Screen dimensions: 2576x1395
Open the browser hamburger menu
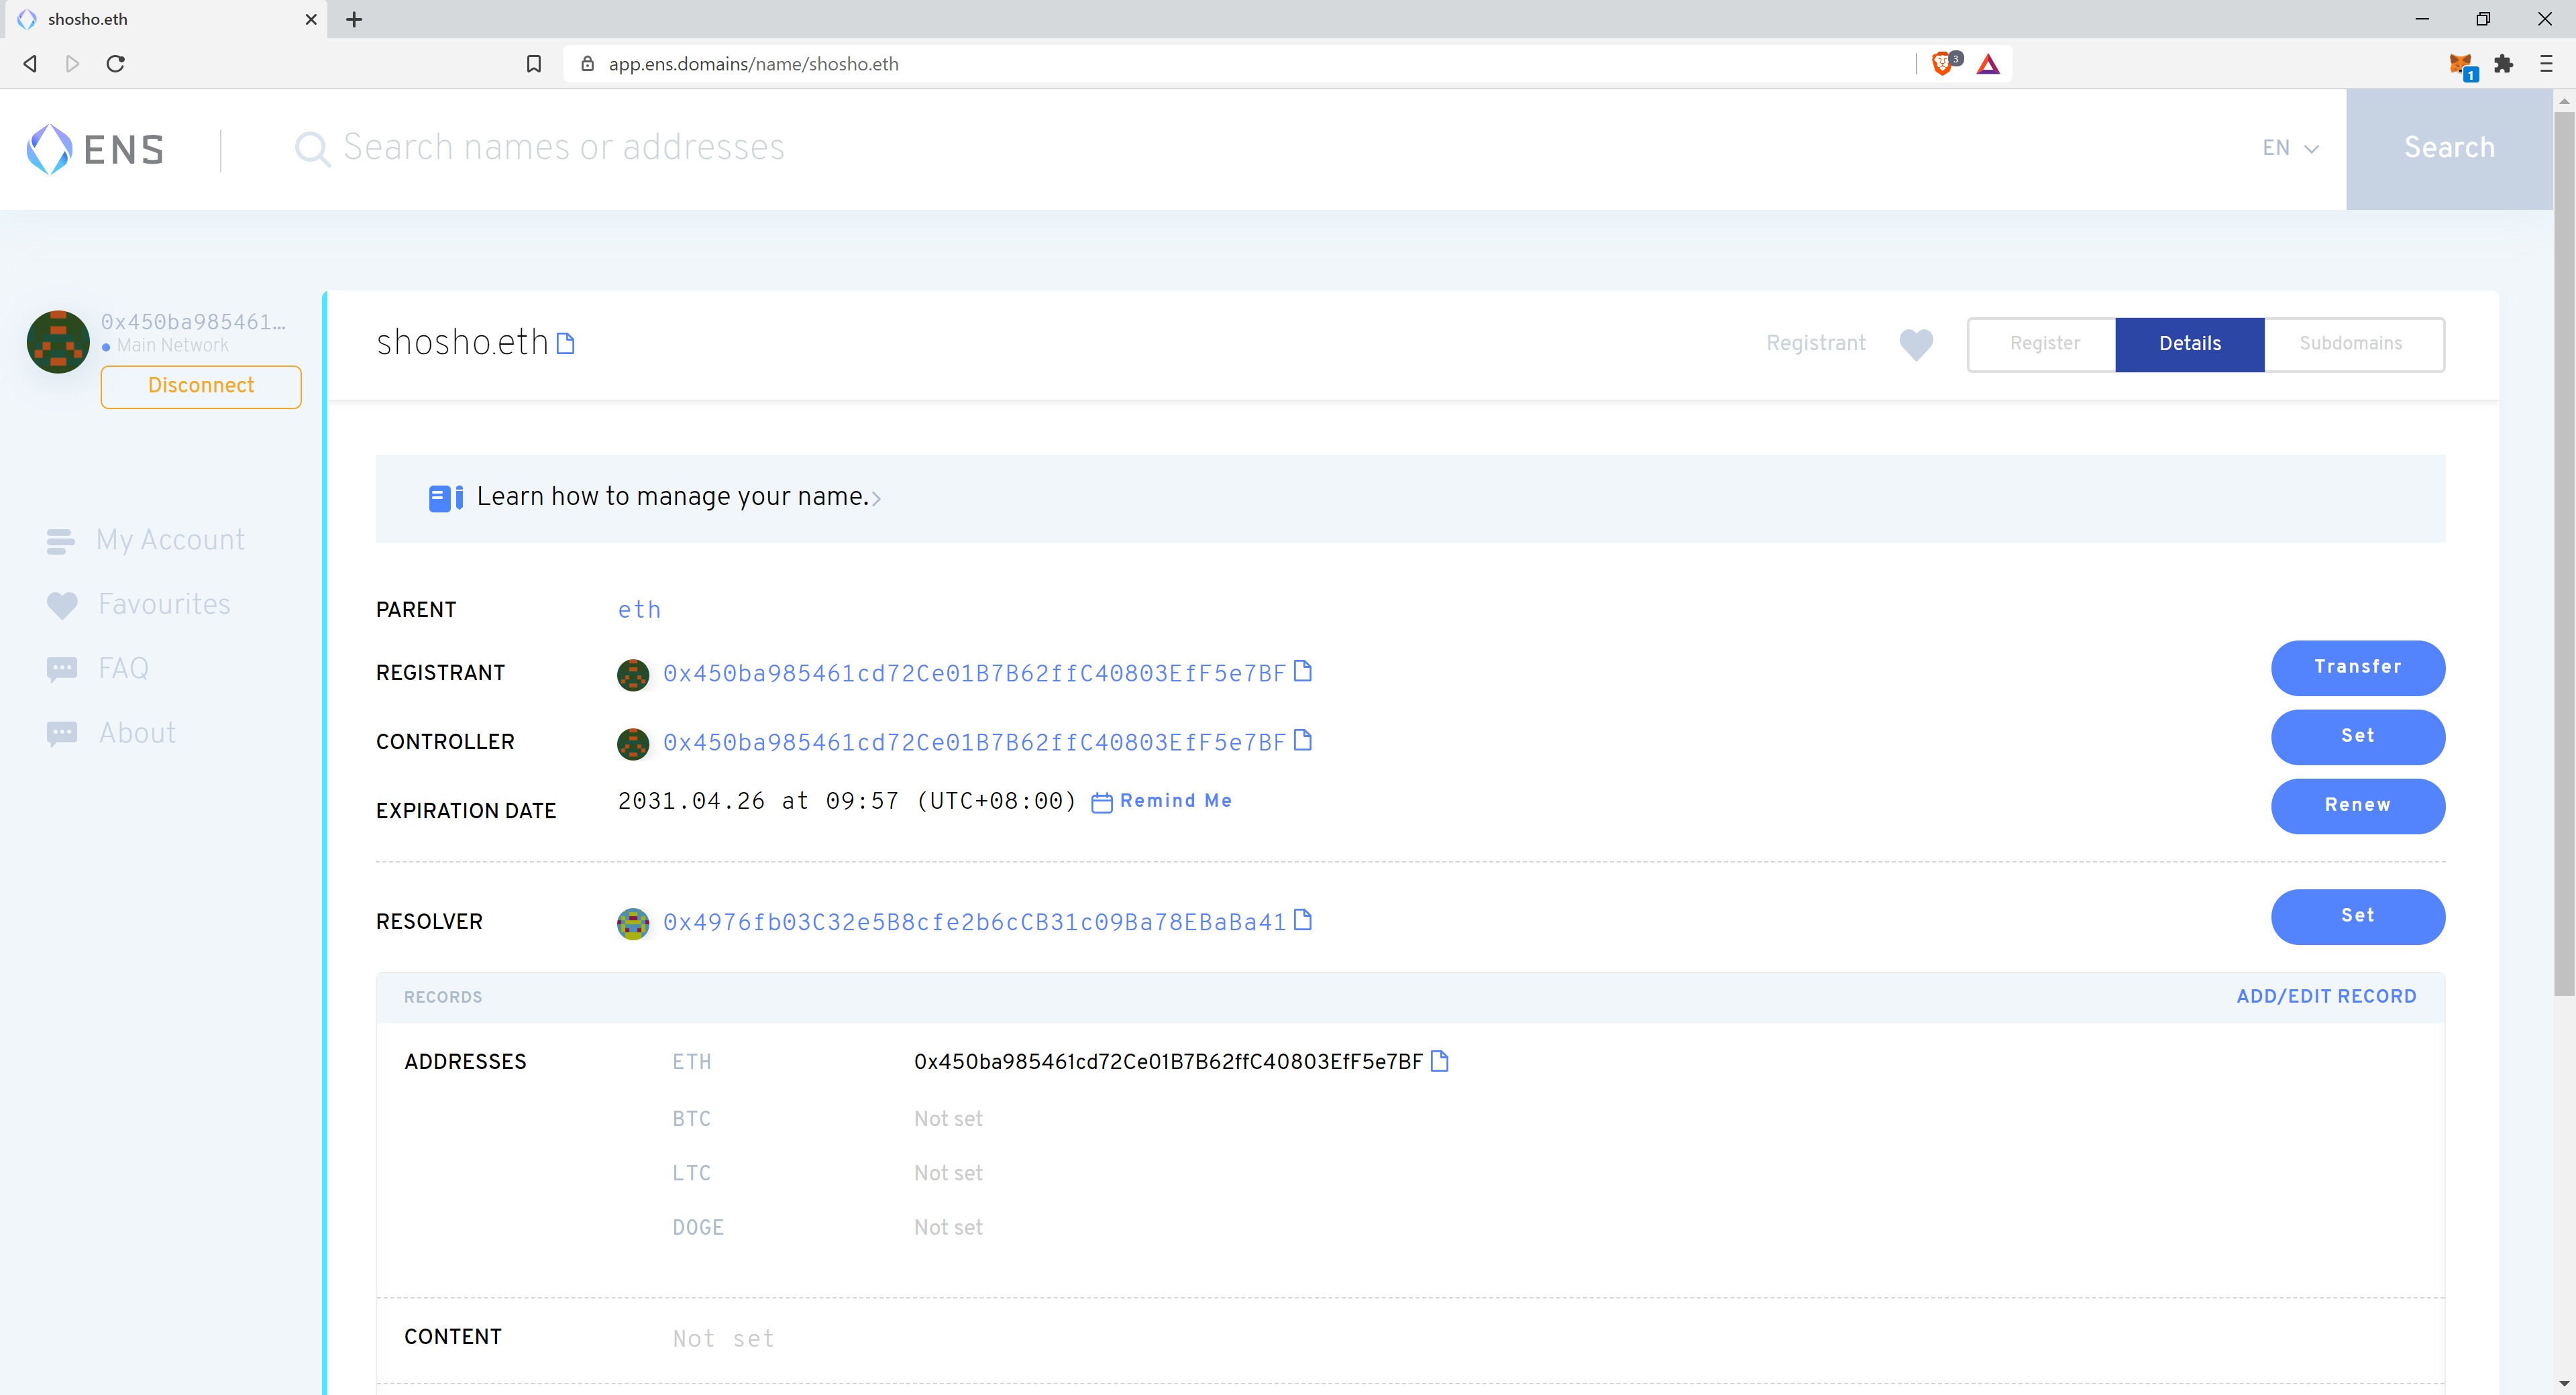(2546, 64)
